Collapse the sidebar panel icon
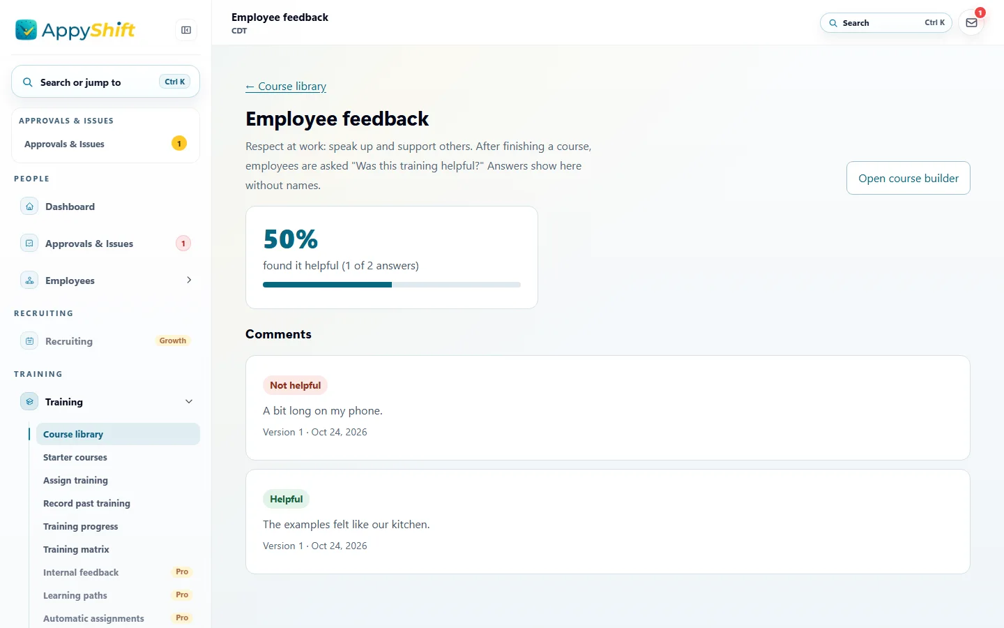This screenshot has width=1004, height=628. [x=186, y=30]
